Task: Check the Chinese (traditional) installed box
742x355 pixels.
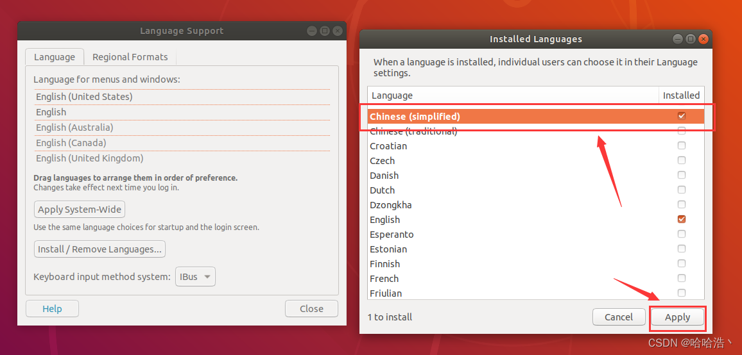Action: (x=682, y=131)
